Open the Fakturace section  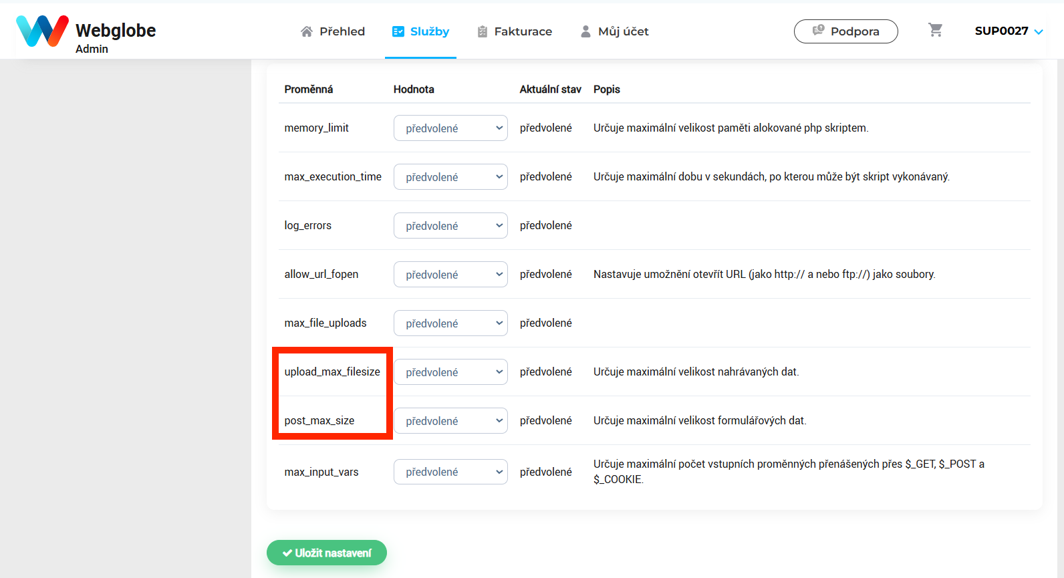click(515, 31)
